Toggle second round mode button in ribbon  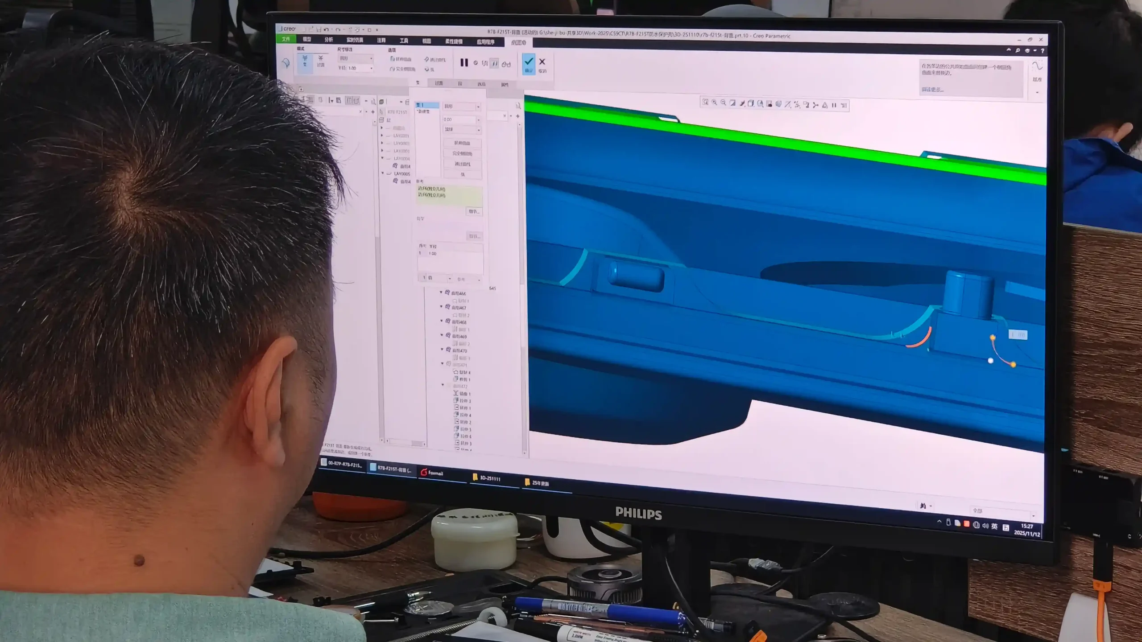pos(320,61)
